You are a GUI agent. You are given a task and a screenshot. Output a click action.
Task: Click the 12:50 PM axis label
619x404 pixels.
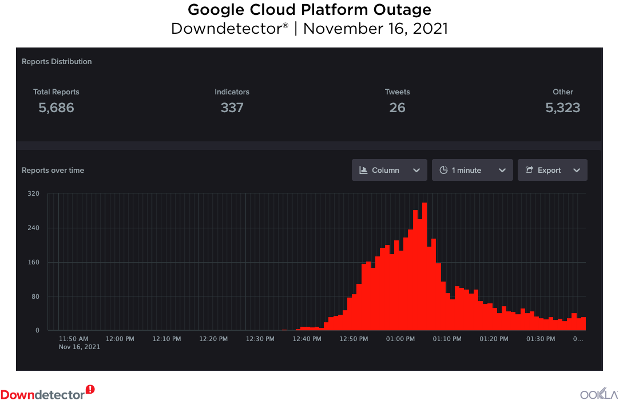pyautogui.click(x=354, y=339)
